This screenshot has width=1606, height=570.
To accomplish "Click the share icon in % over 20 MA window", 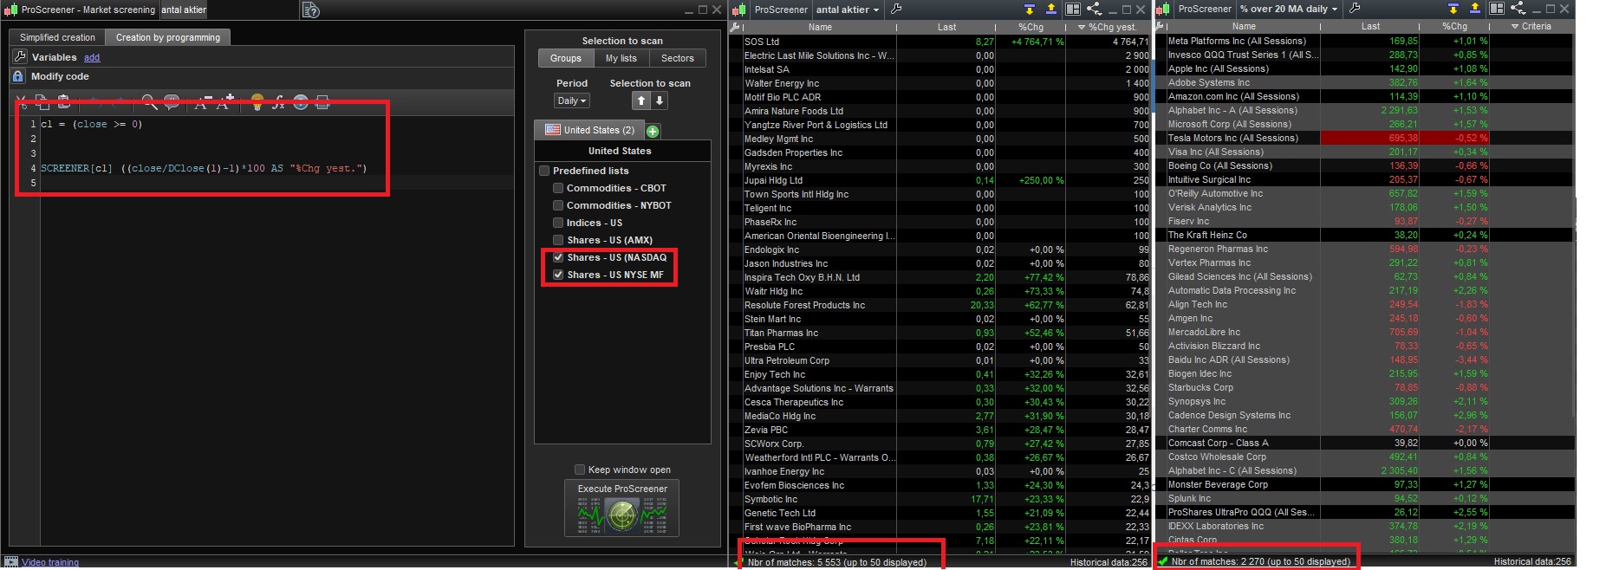I will click(x=1518, y=9).
